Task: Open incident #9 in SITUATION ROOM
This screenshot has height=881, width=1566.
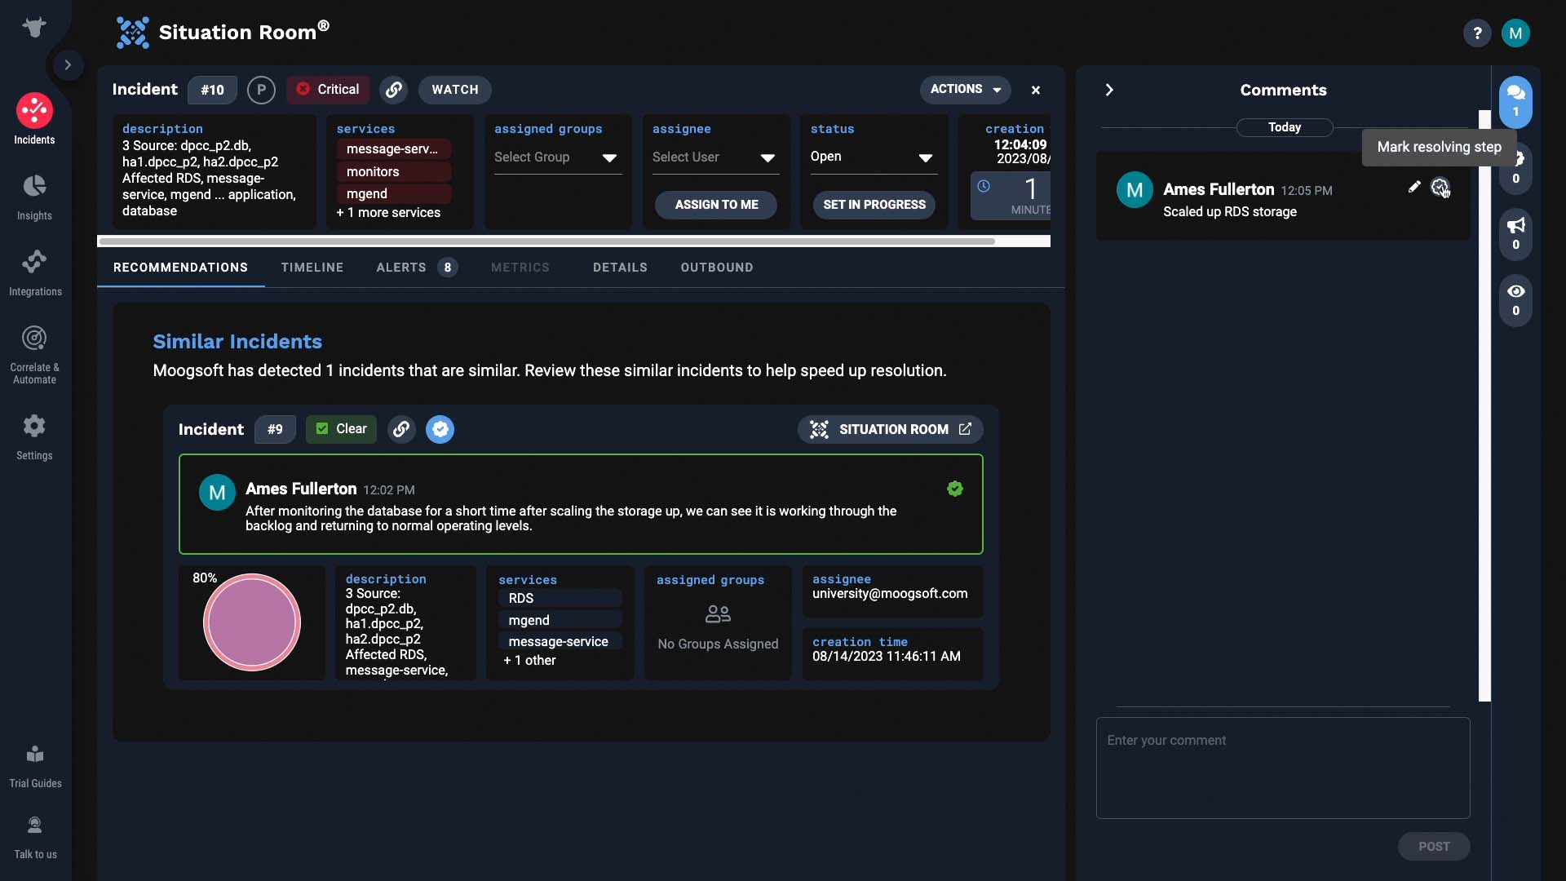Action: [890, 429]
